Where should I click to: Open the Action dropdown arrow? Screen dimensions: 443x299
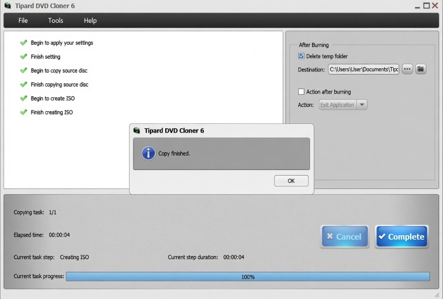point(362,105)
